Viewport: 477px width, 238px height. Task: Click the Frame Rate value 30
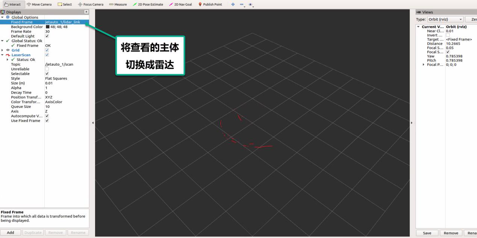click(47, 32)
